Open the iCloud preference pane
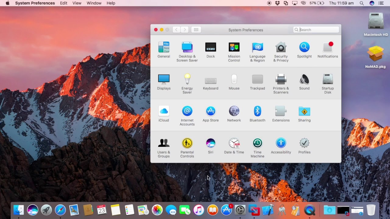The width and height of the screenshot is (390, 219). (164, 114)
